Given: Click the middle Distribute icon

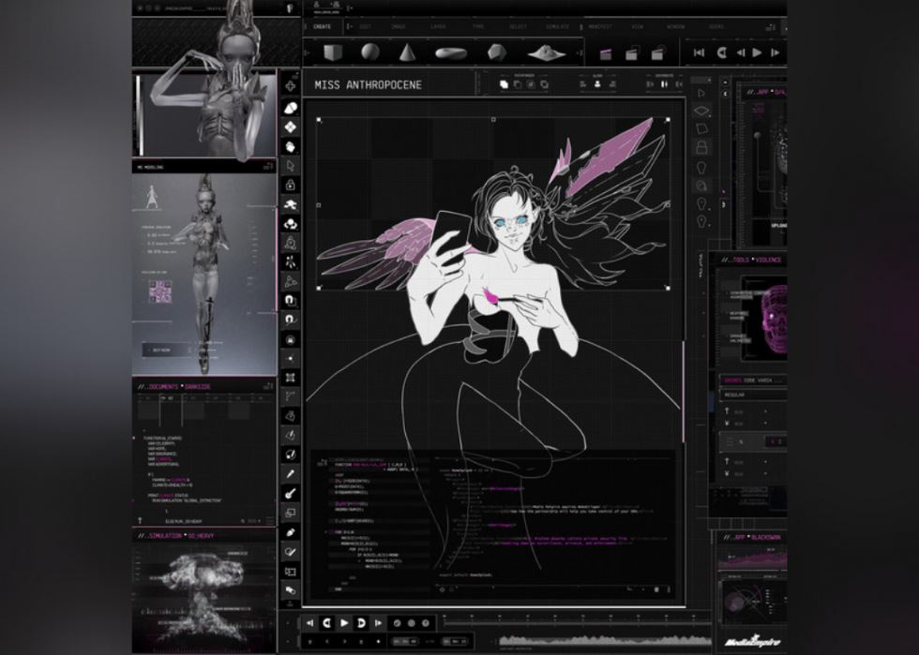Looking at the screenshot, I should pos(664,84).
